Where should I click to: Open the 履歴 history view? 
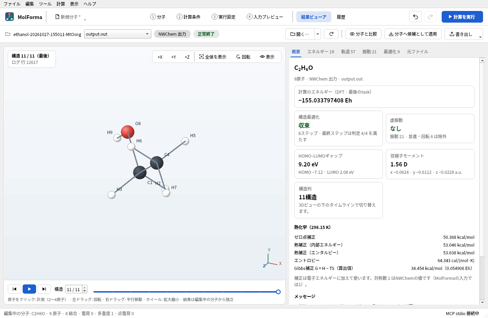(341, 17)
